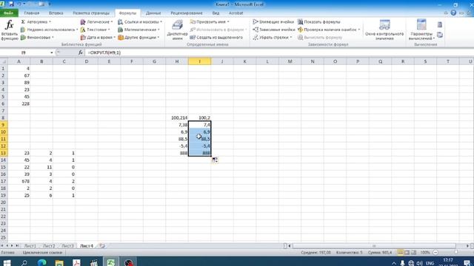
Task: Click the Auto Fill Options icon below selection
Action: click(x=215, y=160)
